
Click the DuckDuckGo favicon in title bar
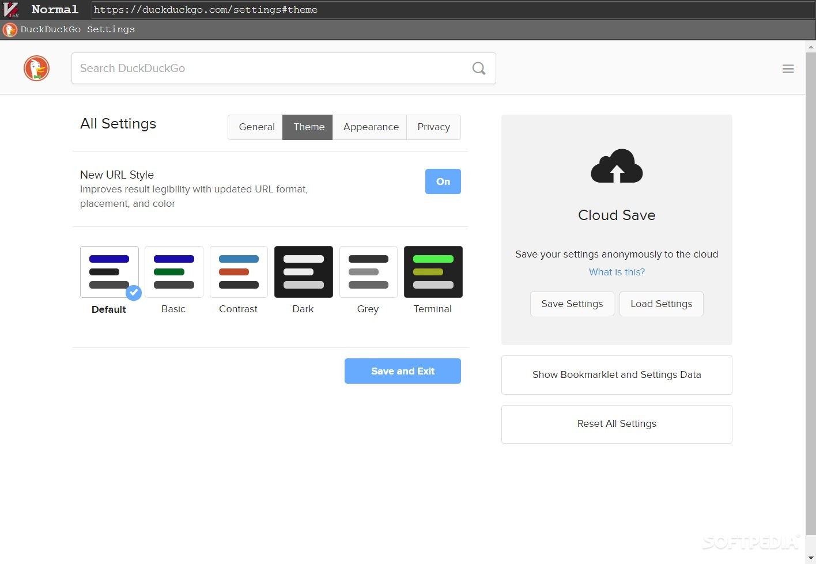point(10,29)
